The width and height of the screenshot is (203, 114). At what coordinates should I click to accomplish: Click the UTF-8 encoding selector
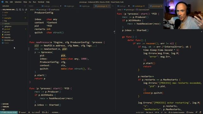coord(157,112)
